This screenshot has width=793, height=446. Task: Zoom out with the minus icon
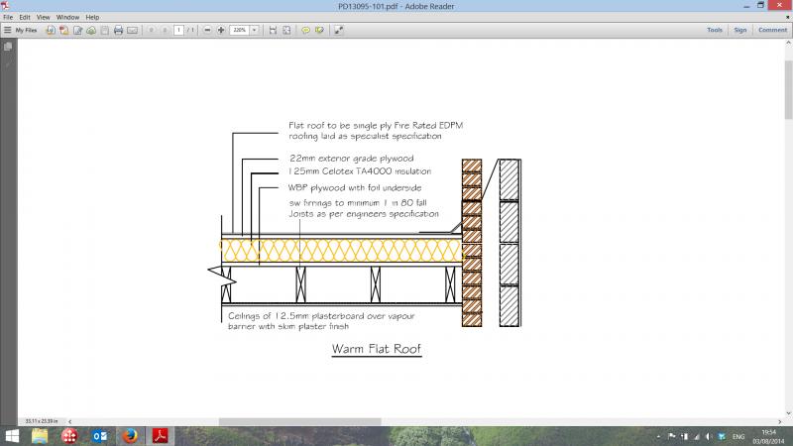pyautogui.click(x=207, y=31)
